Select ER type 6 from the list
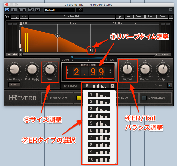 pos(99,130)
